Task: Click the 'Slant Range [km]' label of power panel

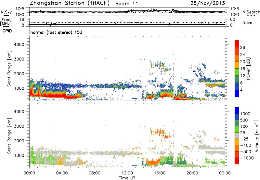Action: click(9, 69)
